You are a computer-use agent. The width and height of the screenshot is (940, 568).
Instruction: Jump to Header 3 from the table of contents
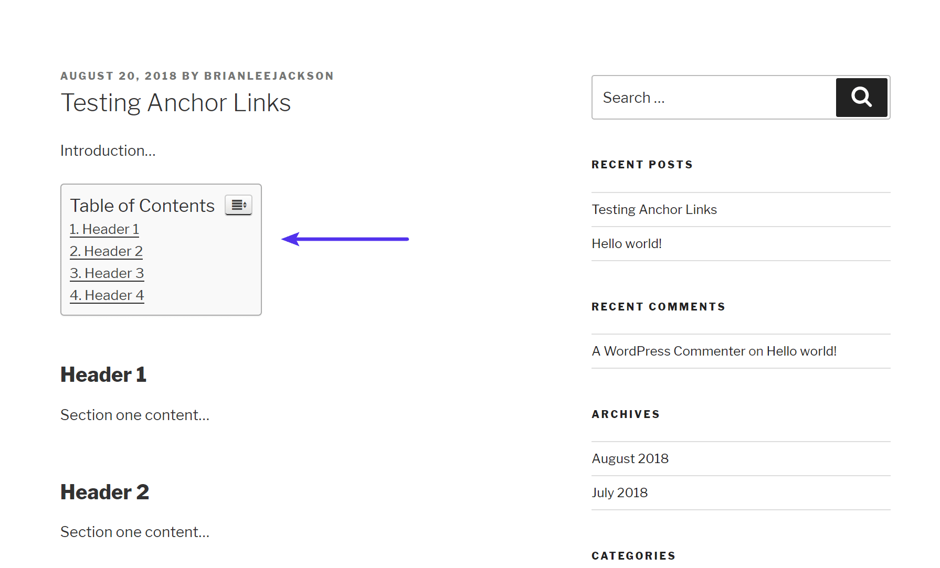[106, 273]
